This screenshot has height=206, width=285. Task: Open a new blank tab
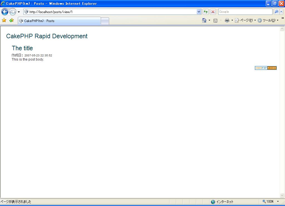[105, 21]
